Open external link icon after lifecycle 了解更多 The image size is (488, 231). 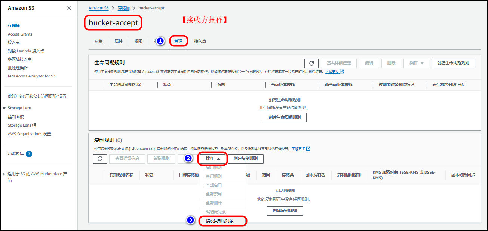pos(342,72)
